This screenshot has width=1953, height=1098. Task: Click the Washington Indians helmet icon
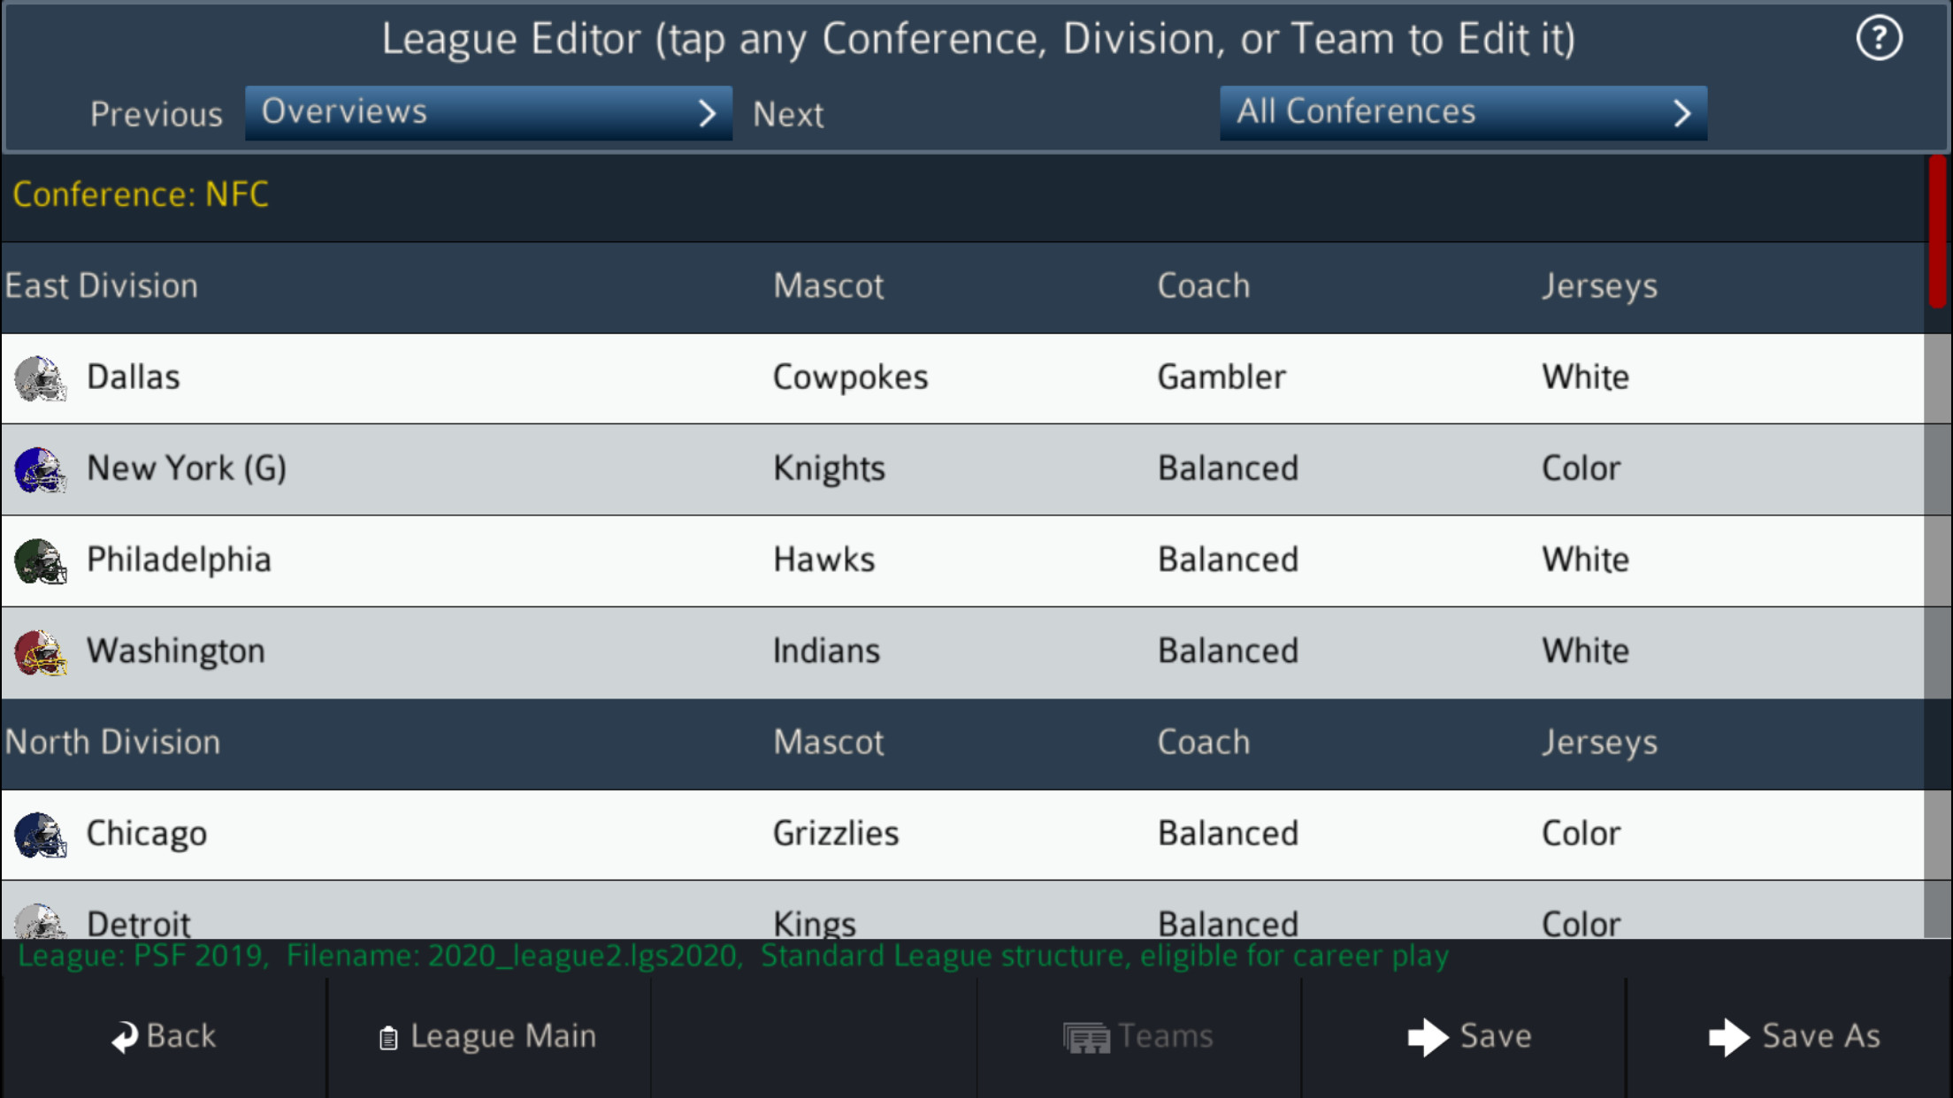click(41, 652)
